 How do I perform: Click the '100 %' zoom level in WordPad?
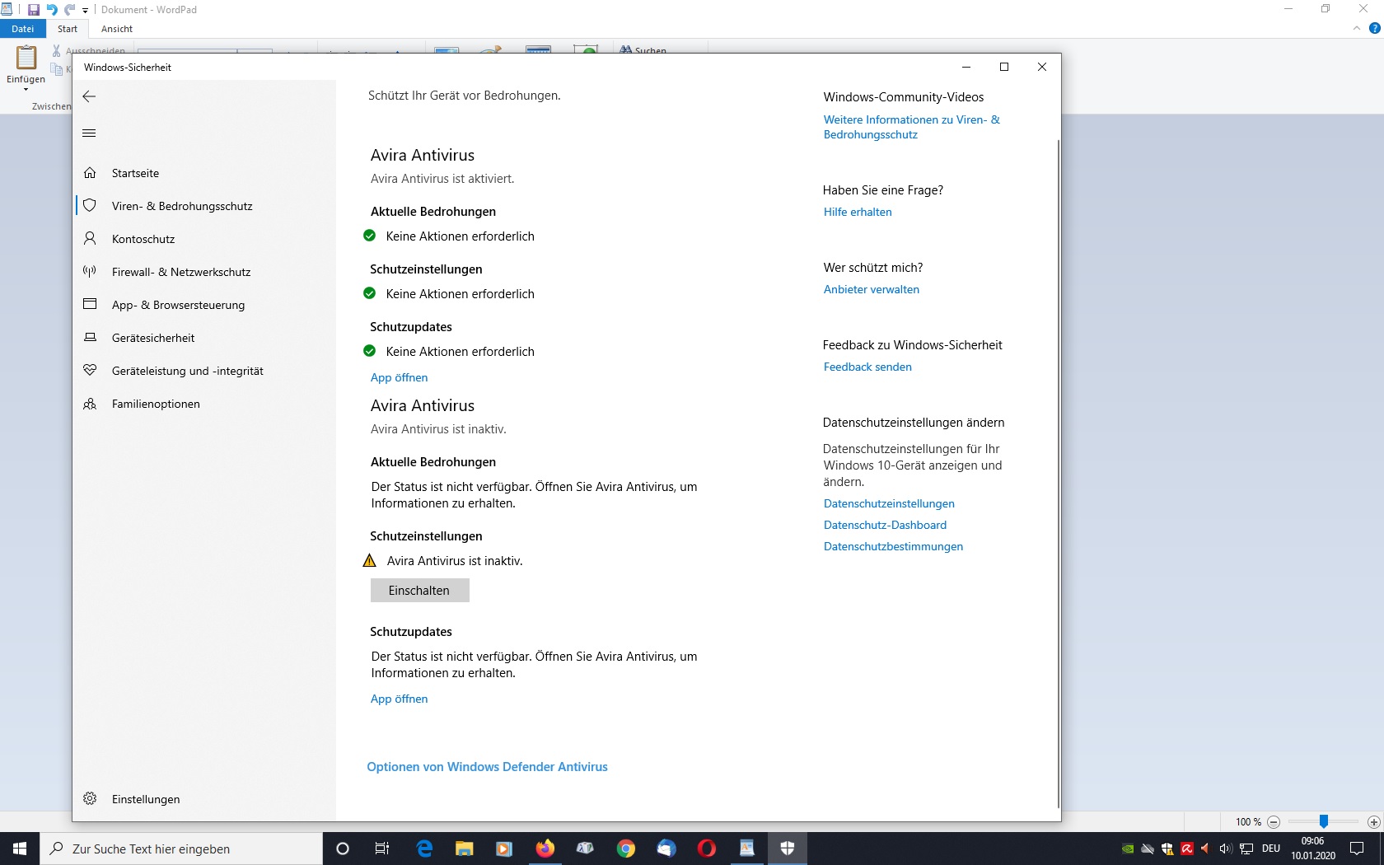pos(1248,822)
